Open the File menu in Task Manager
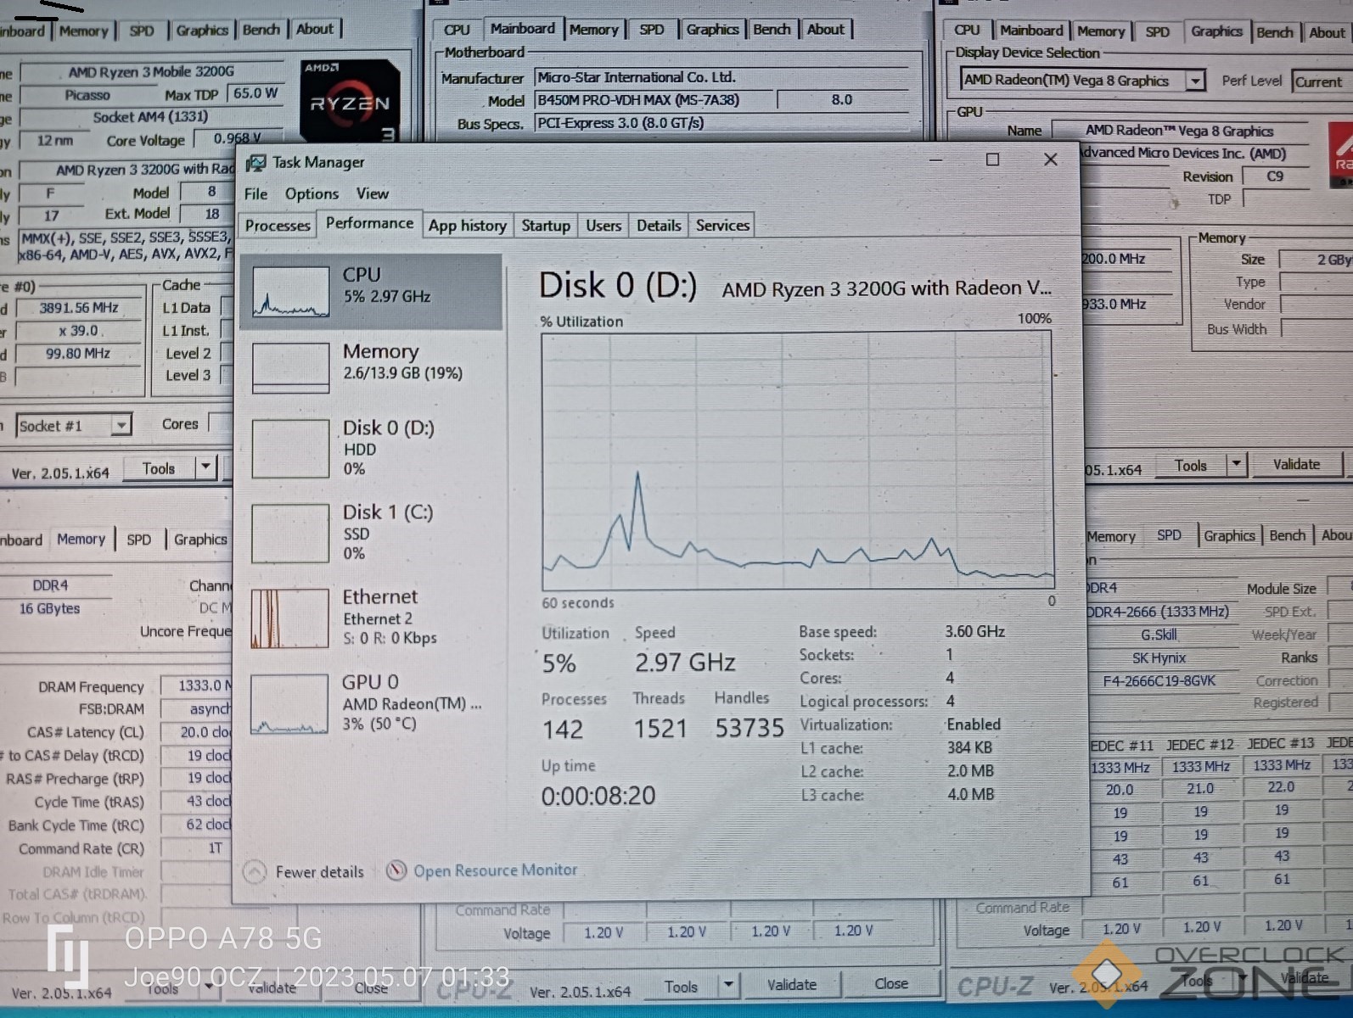This screenshot has height=1018, width=1353. pos(255,194)
